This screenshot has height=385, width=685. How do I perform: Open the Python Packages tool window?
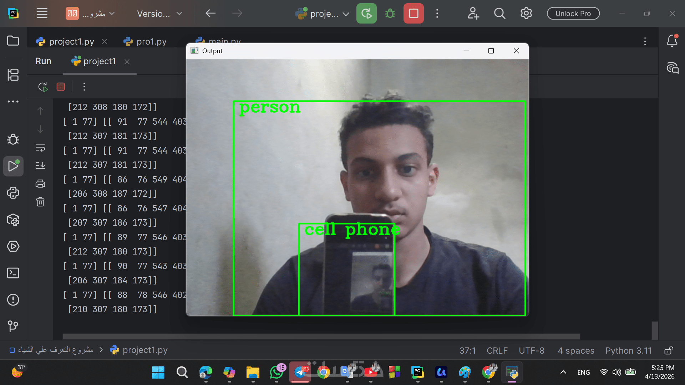click(x=13, y=220)
